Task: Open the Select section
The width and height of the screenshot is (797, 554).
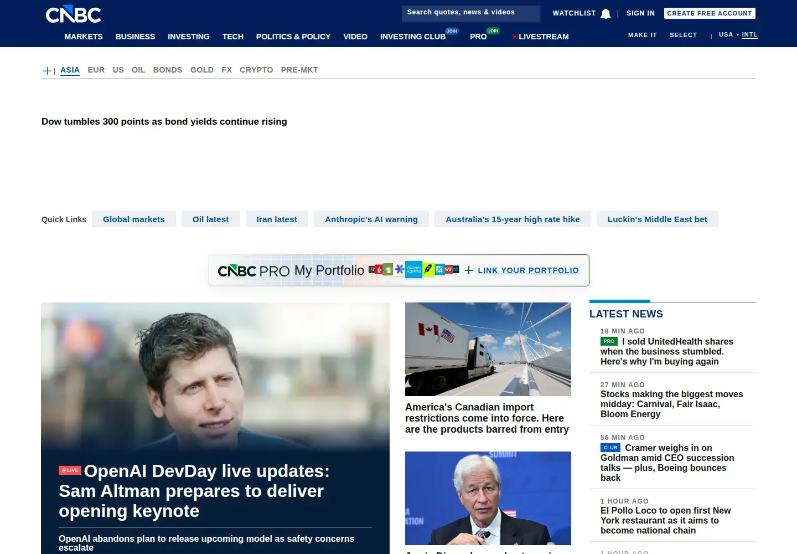Action: (x=684, y=35)
